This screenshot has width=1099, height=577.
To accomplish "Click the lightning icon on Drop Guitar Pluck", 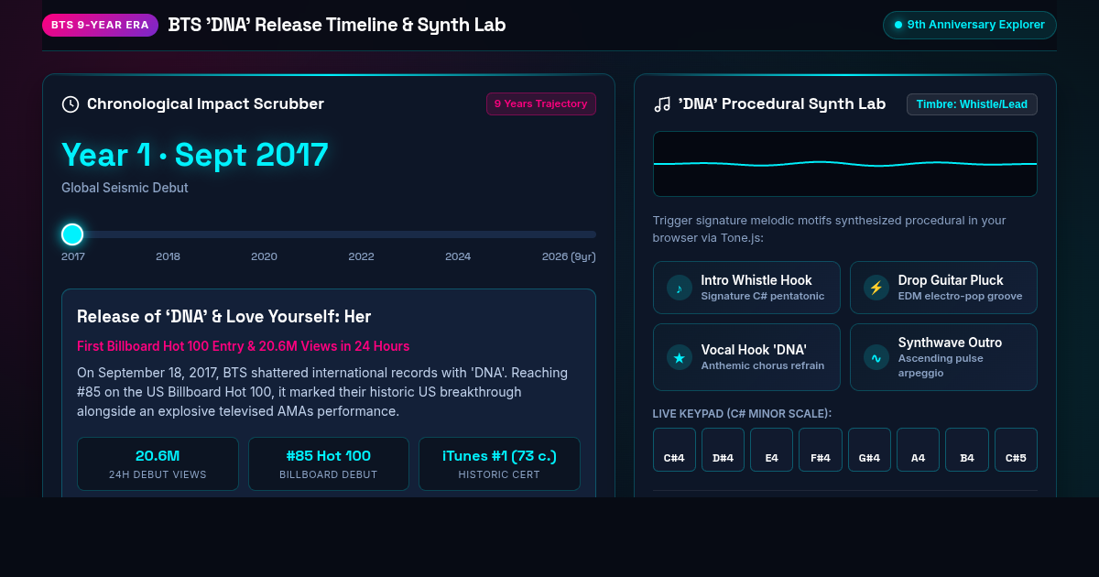I will (876, 288).
